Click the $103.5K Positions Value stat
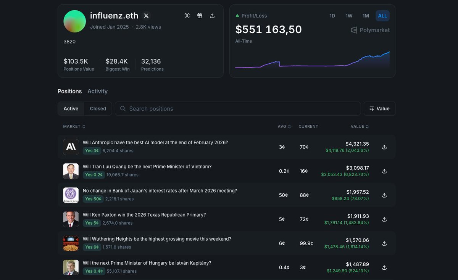The height and width of the screenshot is (280, 458). coord(79,64)
